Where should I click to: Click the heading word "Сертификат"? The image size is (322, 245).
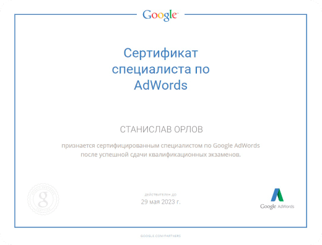tap(160, 53)
